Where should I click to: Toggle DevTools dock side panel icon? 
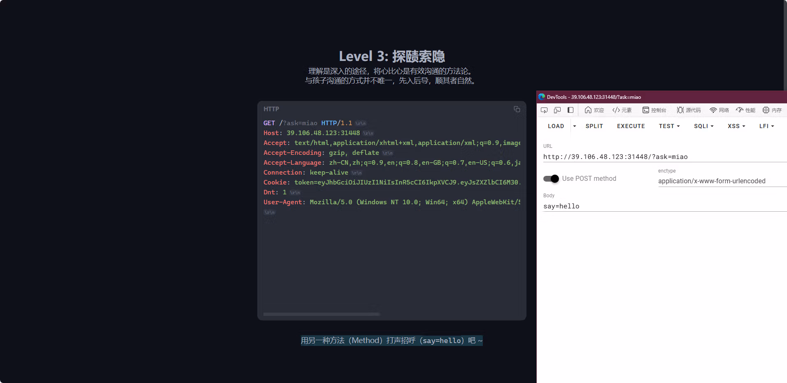click(x=570, y=110)
